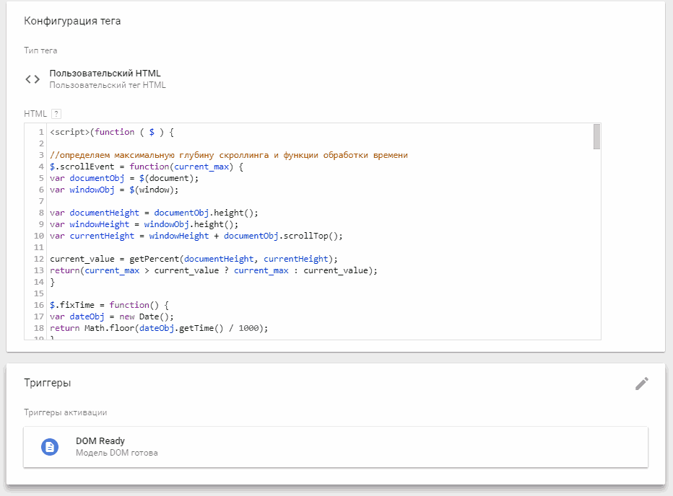
Task: Select the DOM Ready trigger row
Action: [336, 447]
